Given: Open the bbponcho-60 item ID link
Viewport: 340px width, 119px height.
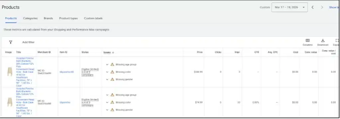Looking at the screenshot, I should point(66,72).
